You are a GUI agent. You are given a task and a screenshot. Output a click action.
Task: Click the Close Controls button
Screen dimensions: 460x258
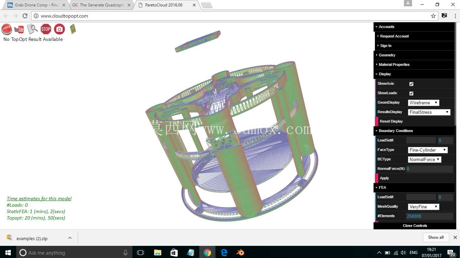click(x=415, y=226)
